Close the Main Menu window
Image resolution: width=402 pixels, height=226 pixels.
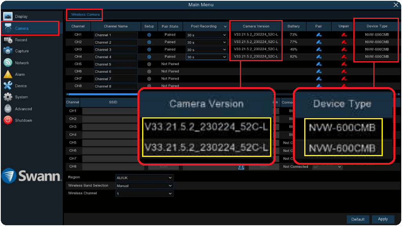click(396, 5)
